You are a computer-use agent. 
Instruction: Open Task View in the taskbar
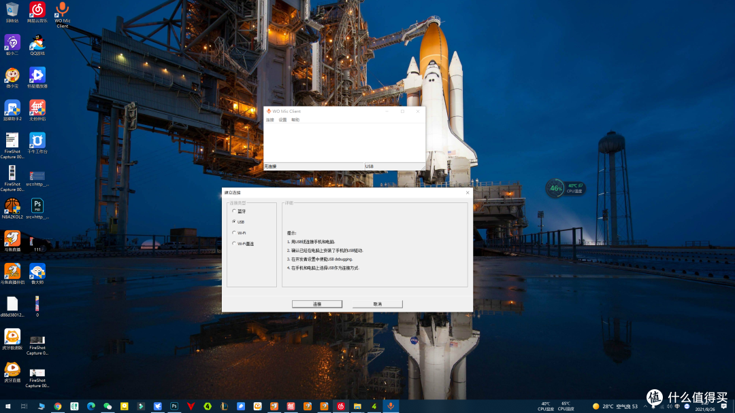[x=24, y=406]
